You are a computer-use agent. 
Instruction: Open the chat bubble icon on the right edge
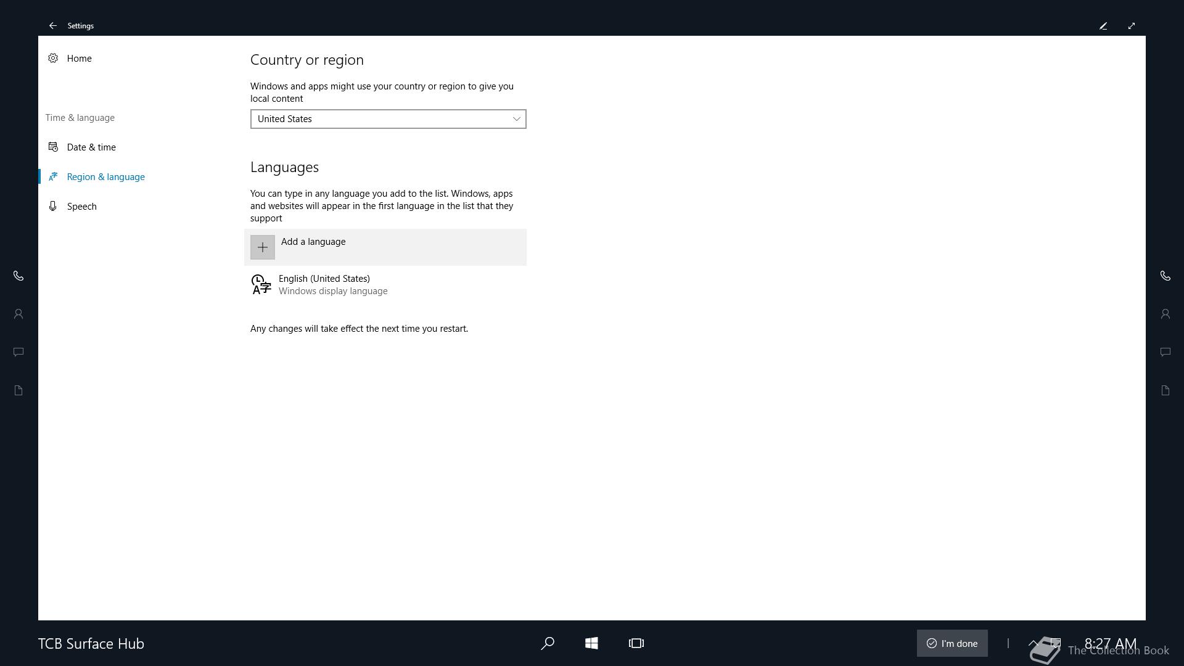tap(1165, 352)
